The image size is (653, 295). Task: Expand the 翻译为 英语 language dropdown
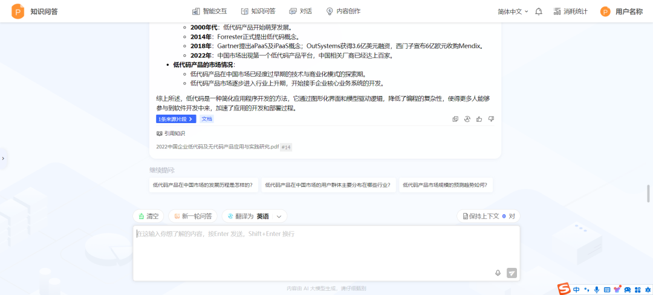(x=279, y=216)
